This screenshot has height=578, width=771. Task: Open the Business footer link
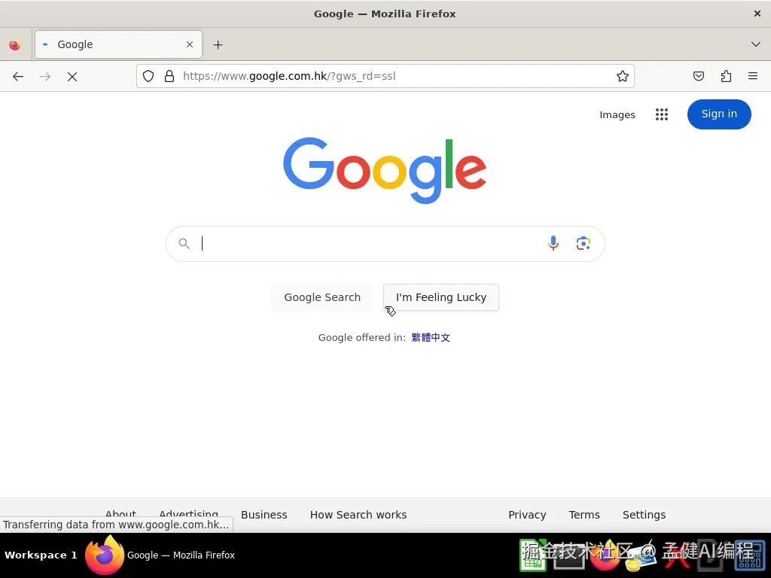tap(264, 515)
